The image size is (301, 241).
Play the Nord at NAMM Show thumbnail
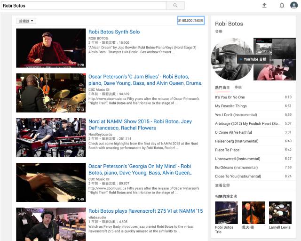51,137
